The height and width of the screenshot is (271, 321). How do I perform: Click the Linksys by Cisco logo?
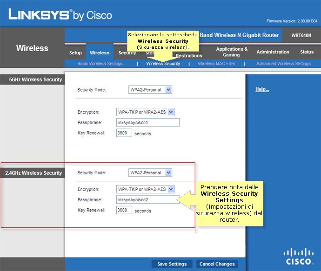click(x=60, y=14)
